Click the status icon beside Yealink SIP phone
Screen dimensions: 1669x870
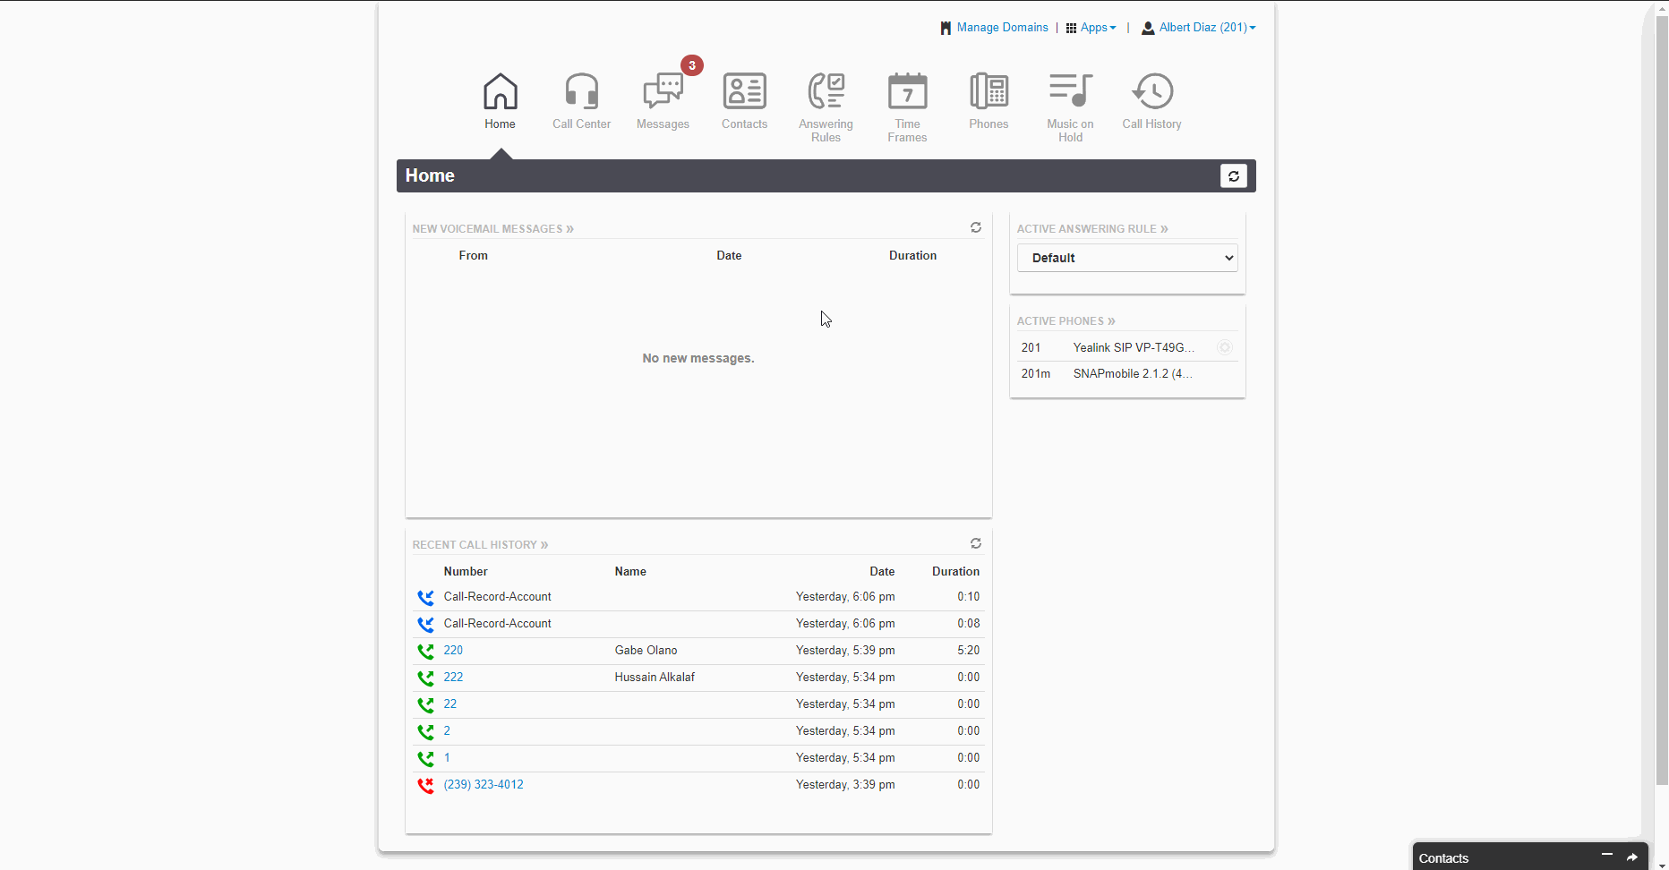pyautogui.click(x=1225, y=347)
